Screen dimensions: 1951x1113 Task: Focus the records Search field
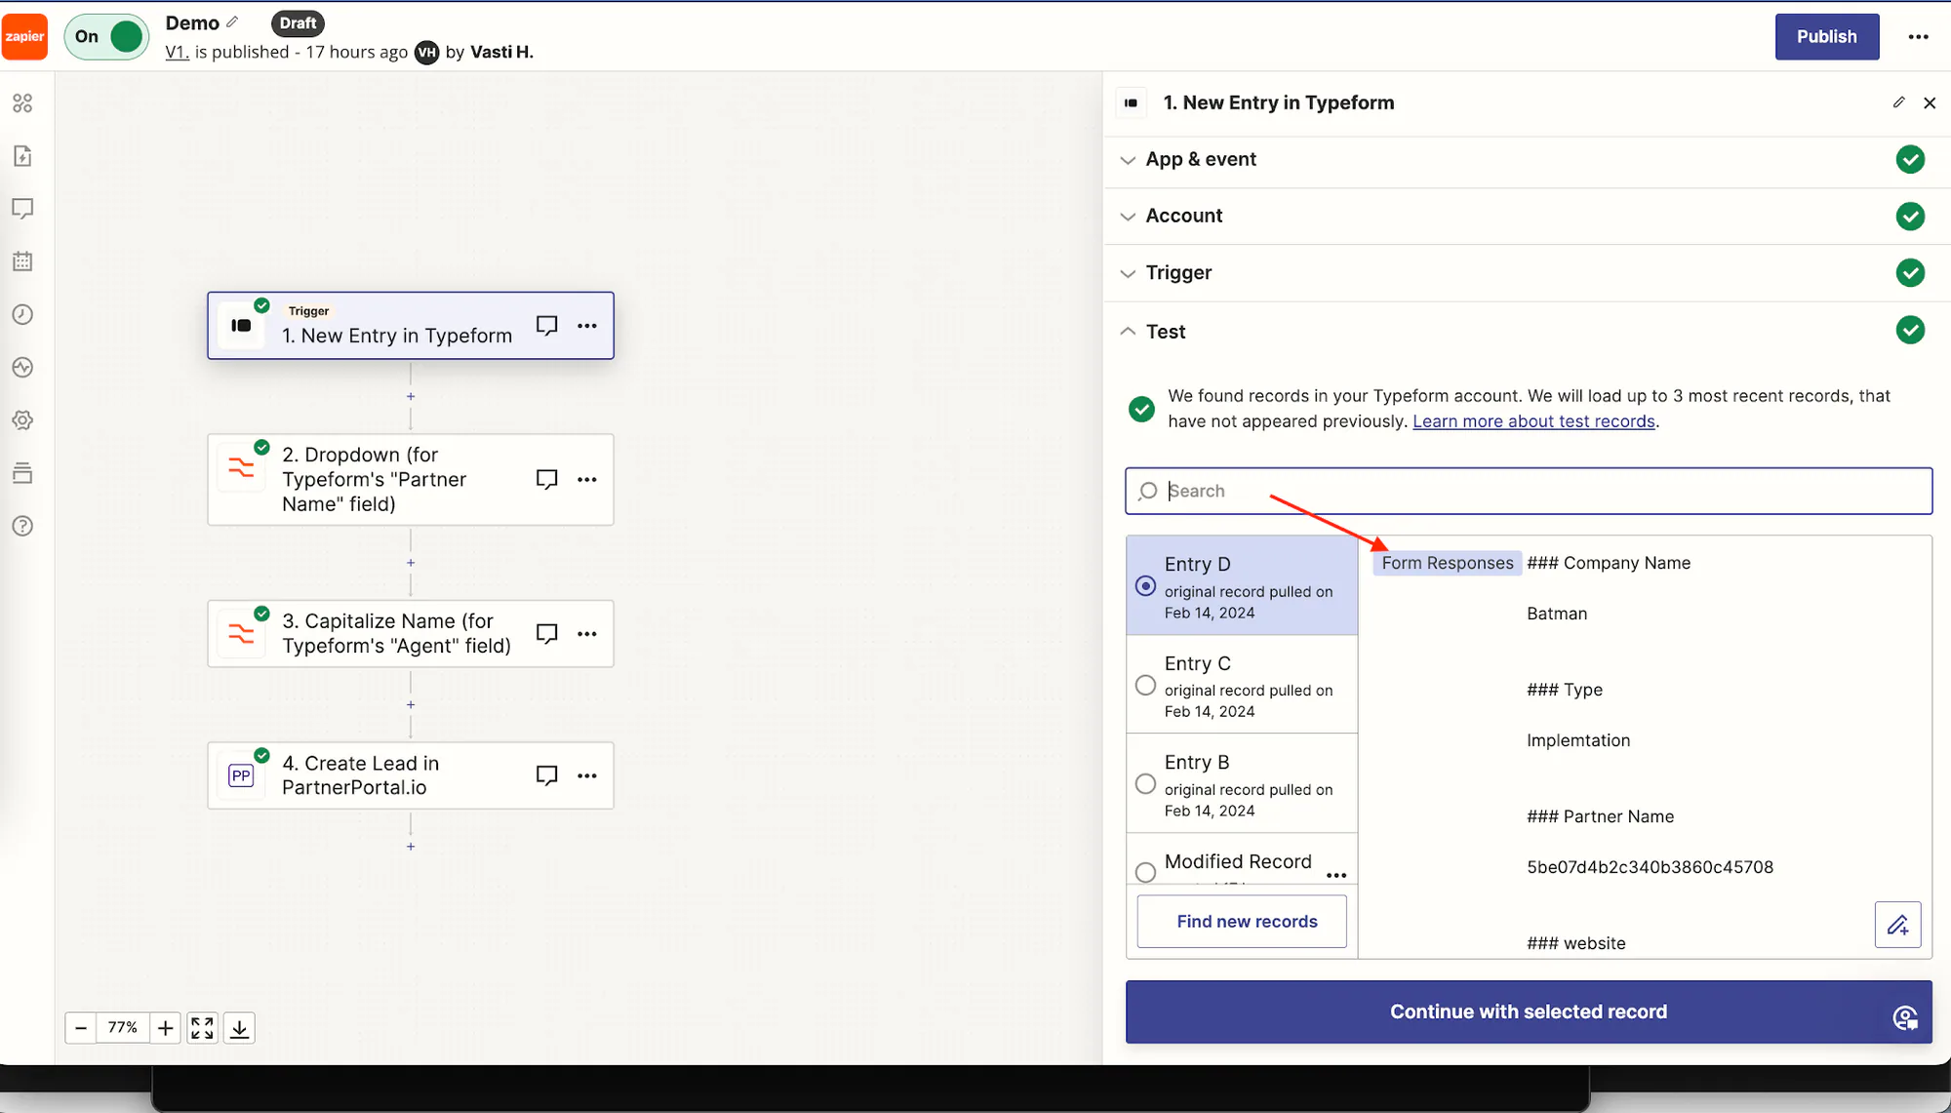tap(1529, 491)
